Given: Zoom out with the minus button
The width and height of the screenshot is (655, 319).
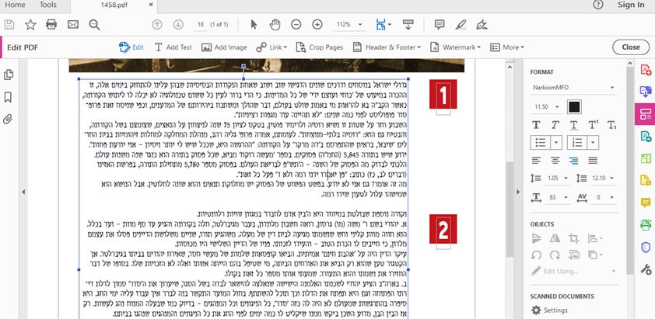Looking at the screenshot, I should coord(296,25).
